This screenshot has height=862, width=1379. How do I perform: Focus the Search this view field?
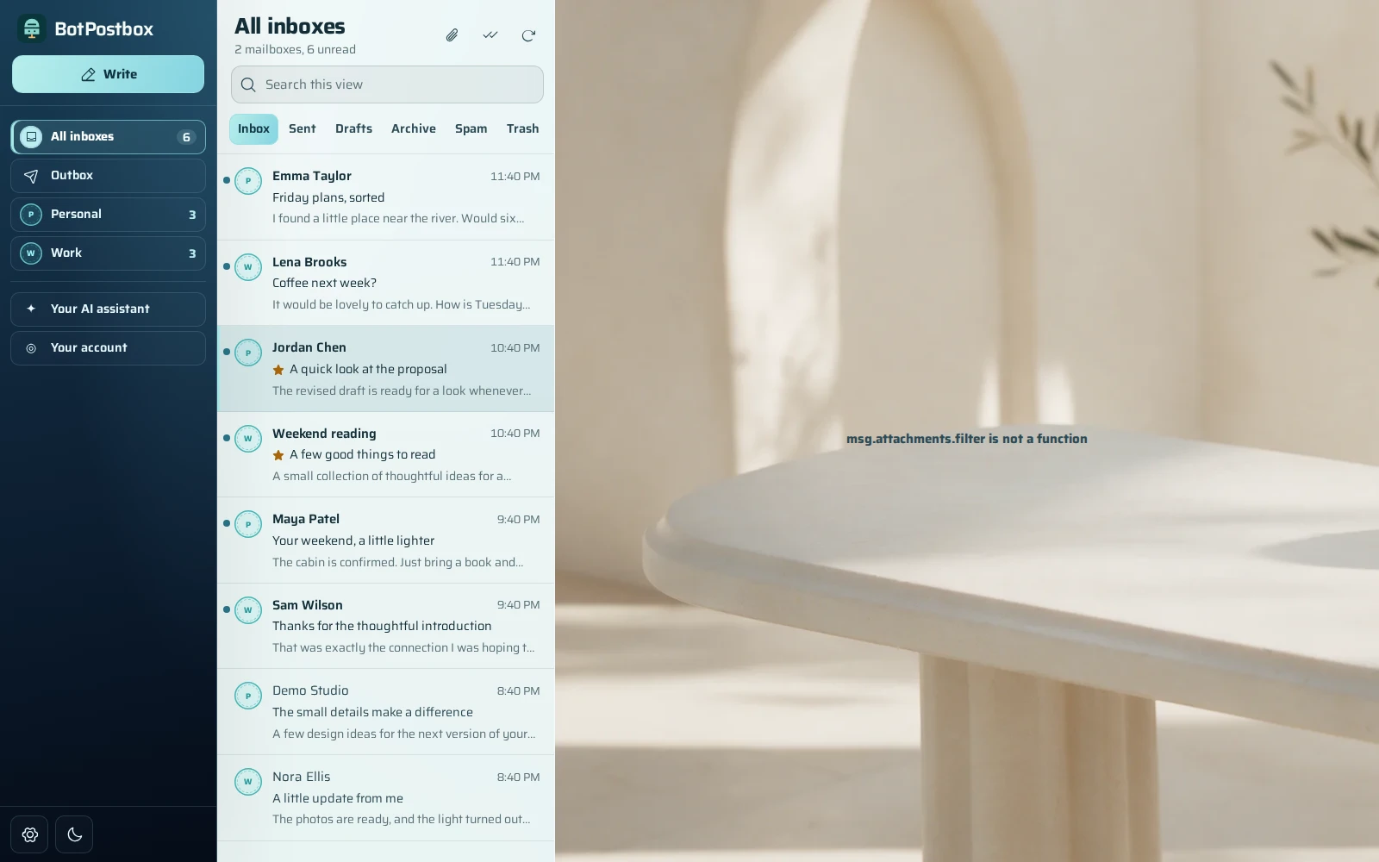[387, 84]
